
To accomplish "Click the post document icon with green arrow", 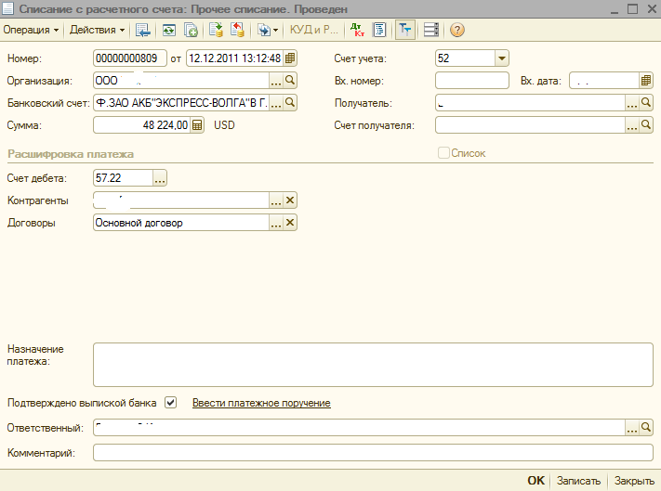I will pyautogui.click(x=216, y=30).
